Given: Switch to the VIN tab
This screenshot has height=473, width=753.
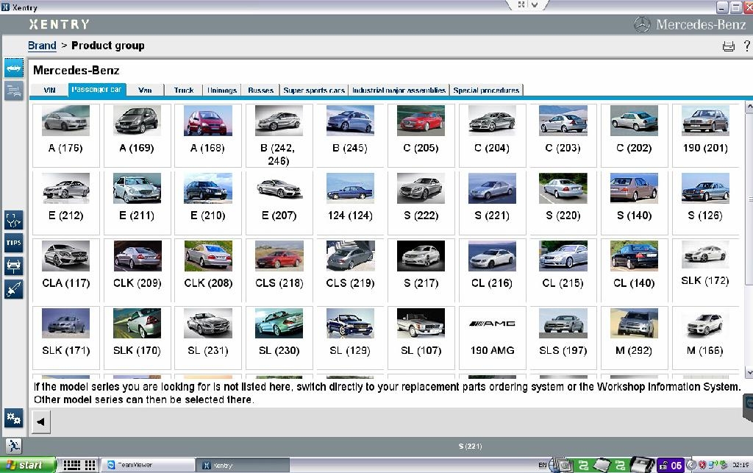Looking at the screenshot, I should coord(49,90).
